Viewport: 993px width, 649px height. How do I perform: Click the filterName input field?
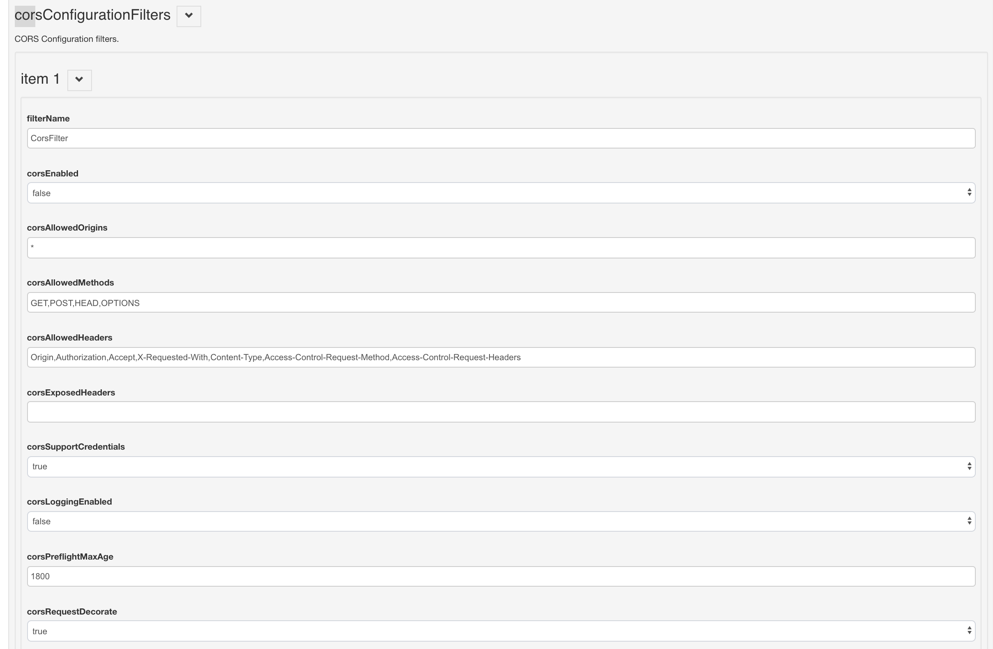point(501,138)
